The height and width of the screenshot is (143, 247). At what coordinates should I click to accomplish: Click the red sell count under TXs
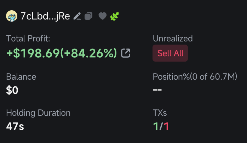[x=166, y=126]
